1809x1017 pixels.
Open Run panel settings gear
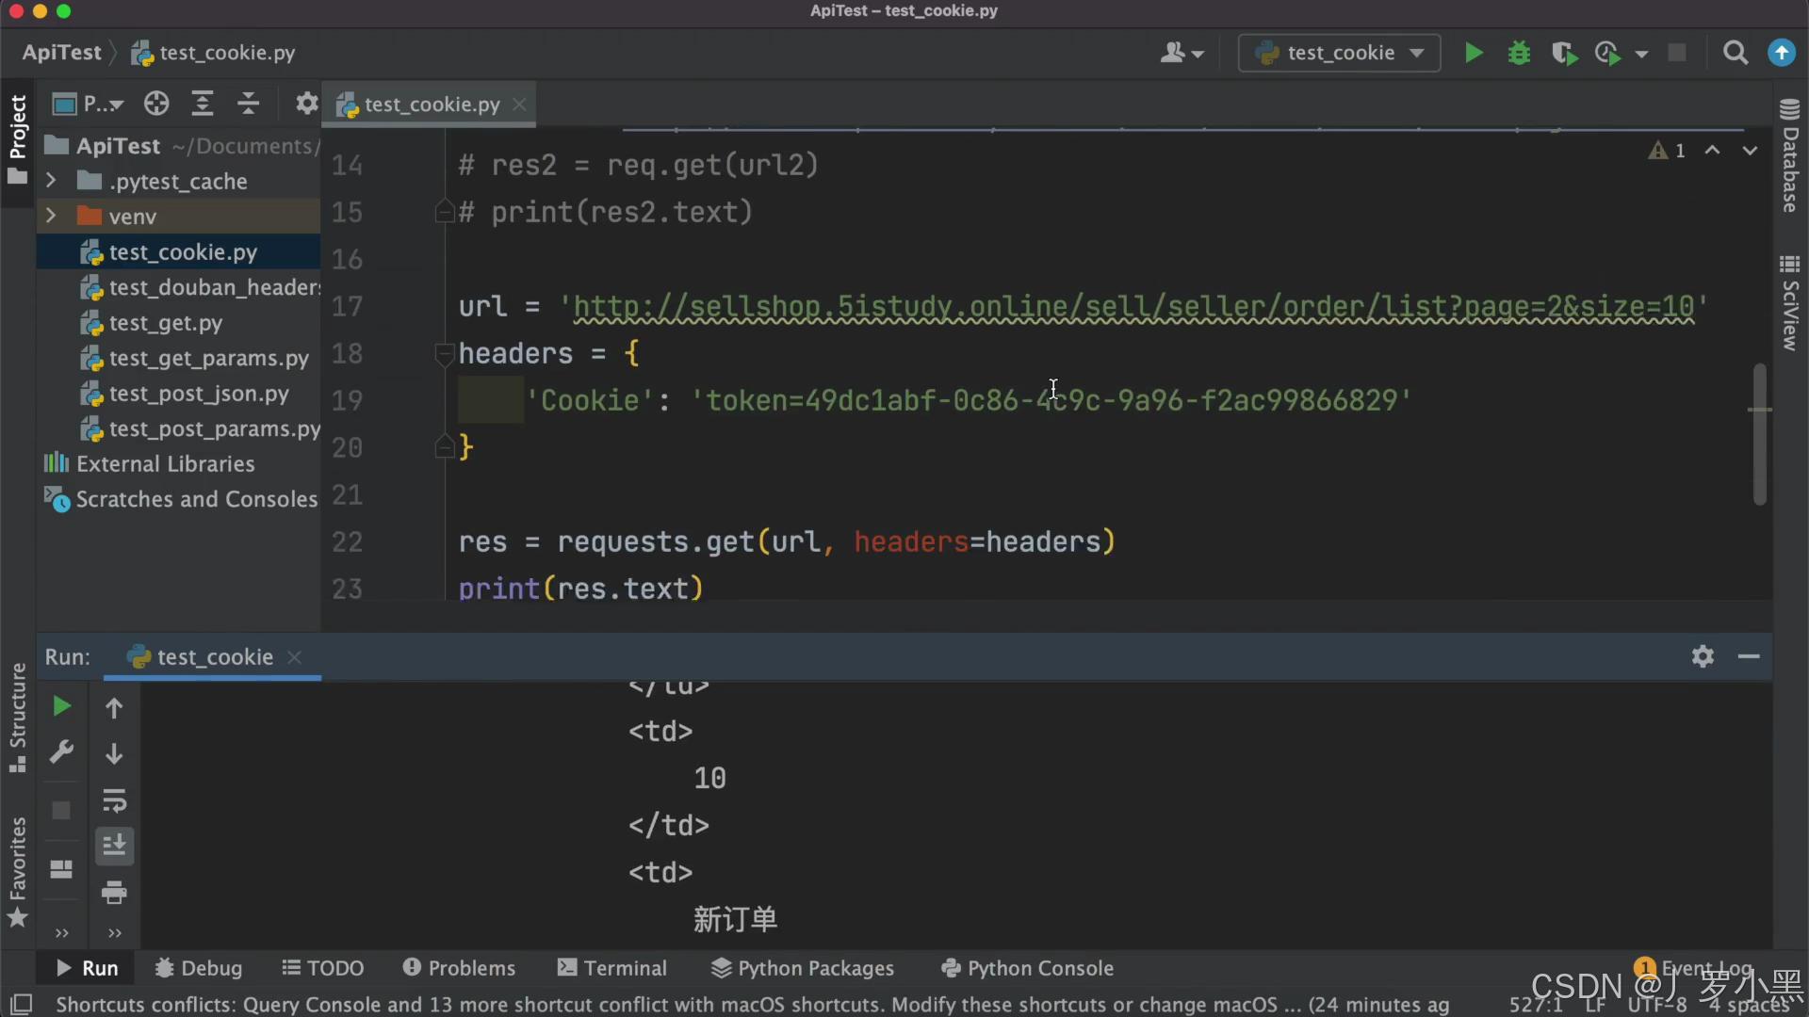[1703, 656]
